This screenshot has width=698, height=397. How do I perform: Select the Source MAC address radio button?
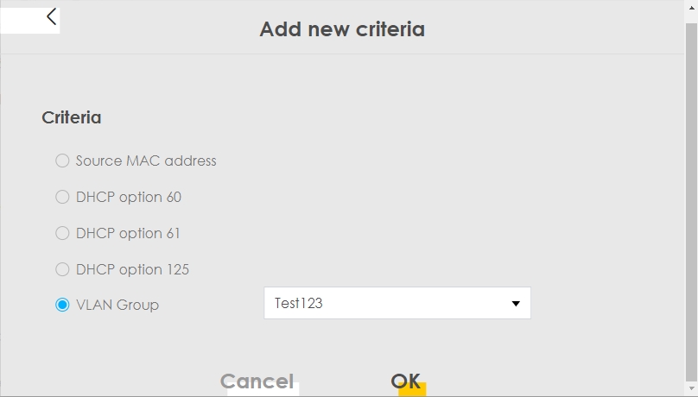coord(62,161)
